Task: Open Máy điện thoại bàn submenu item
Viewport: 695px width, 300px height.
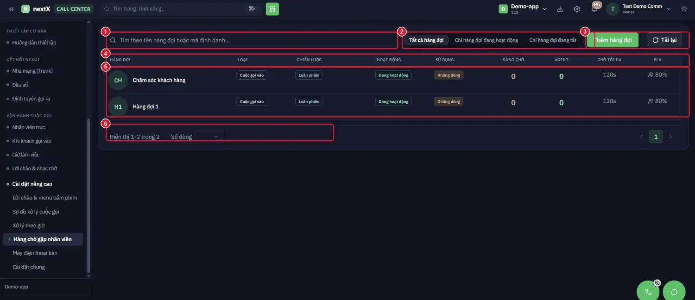Action: pyautogui.click(x=35, y=253)
